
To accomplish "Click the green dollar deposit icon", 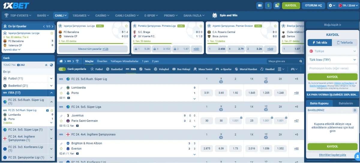I will pos(268,5).
